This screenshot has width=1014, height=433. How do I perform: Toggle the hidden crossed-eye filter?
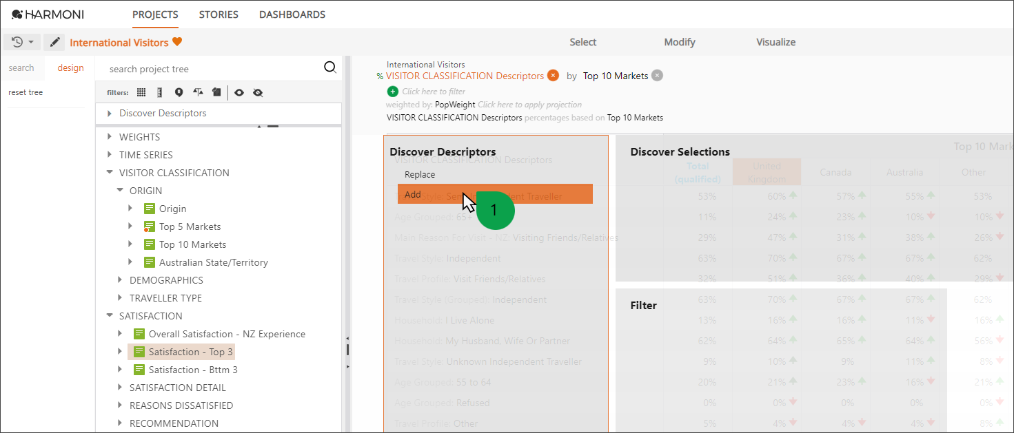pyautogui.click(x=258, y=92)
